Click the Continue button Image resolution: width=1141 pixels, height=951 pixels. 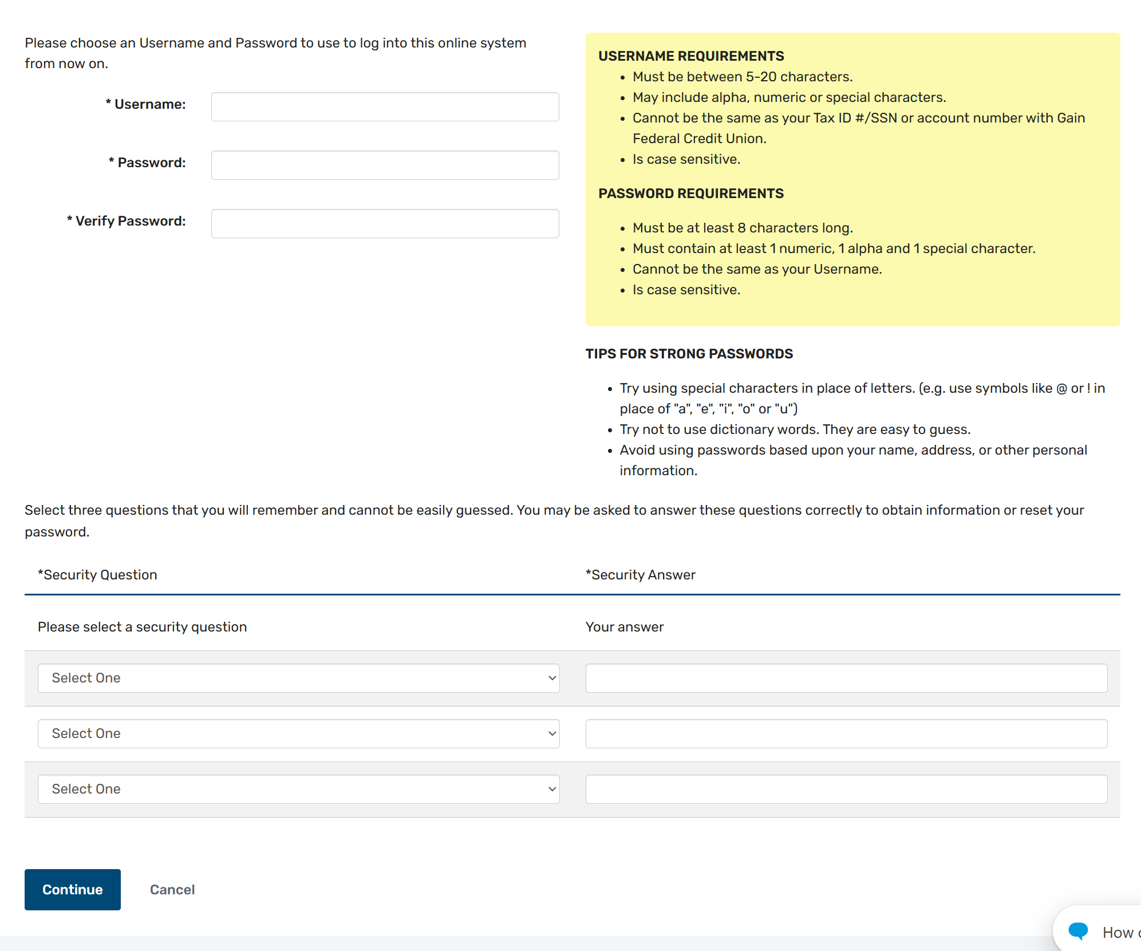click(73, 889)
